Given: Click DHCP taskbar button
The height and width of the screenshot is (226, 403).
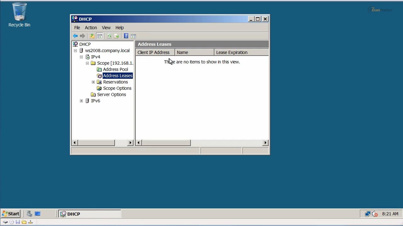Looking at the screenshot, I should click(x=90, y=214).
